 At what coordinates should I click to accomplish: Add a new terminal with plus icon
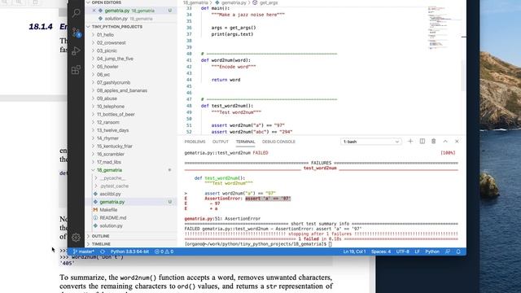coord(410,141)
